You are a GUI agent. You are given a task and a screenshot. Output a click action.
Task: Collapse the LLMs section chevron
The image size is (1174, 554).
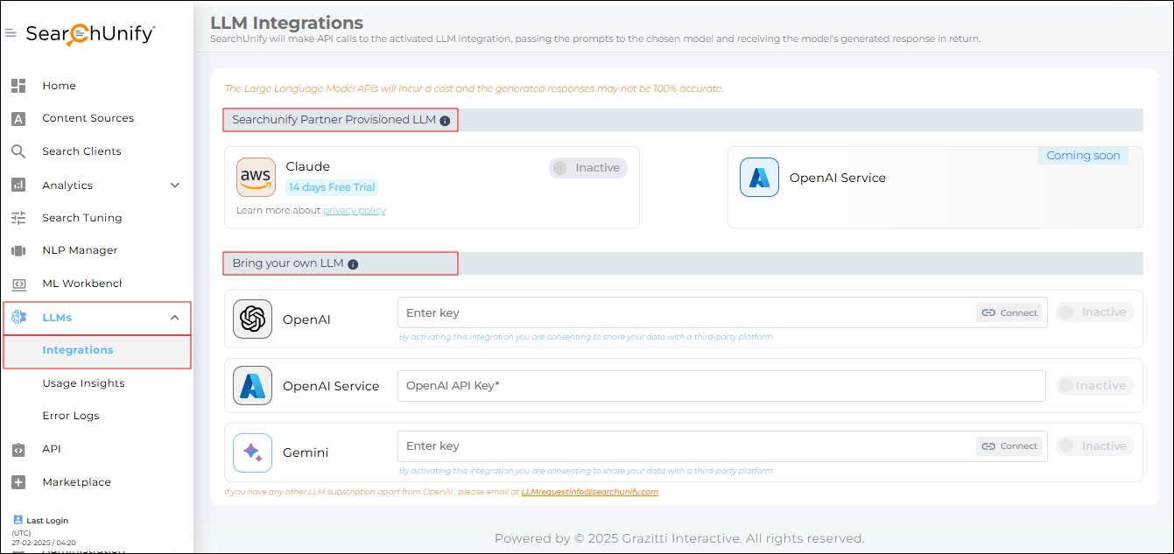click(174, 318)
